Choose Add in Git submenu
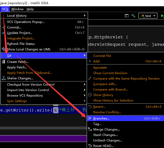 (126, 61)
